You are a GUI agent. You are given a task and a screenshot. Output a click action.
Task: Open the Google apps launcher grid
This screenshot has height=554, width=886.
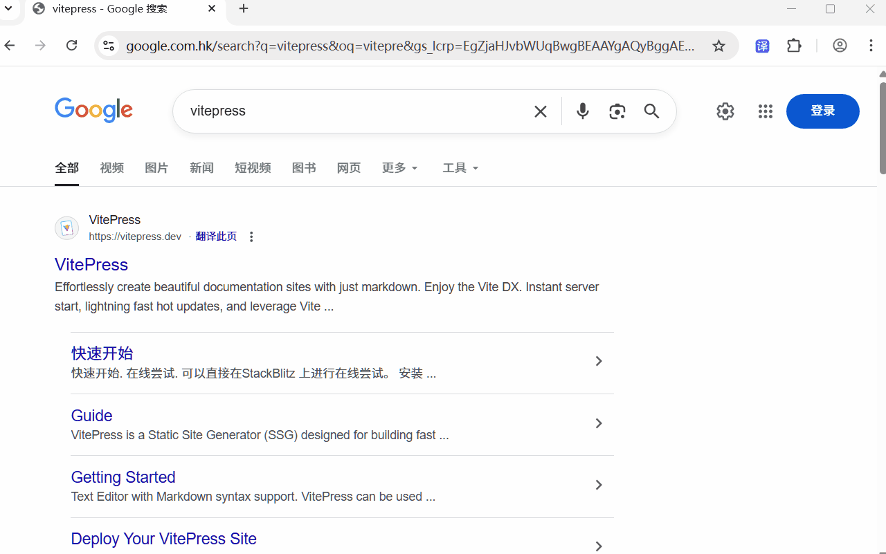pyautogui.click(x=765, y=111)
